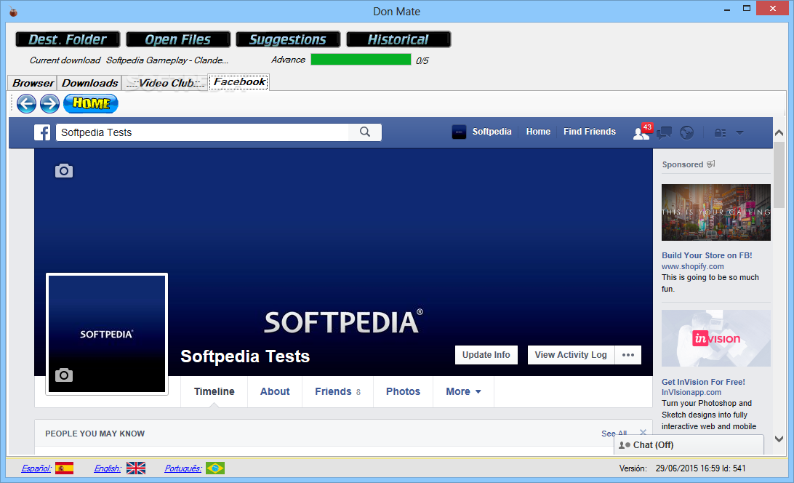Go forward with the blue right arrow
Viewport: 794px width, 483px height.
49,104
